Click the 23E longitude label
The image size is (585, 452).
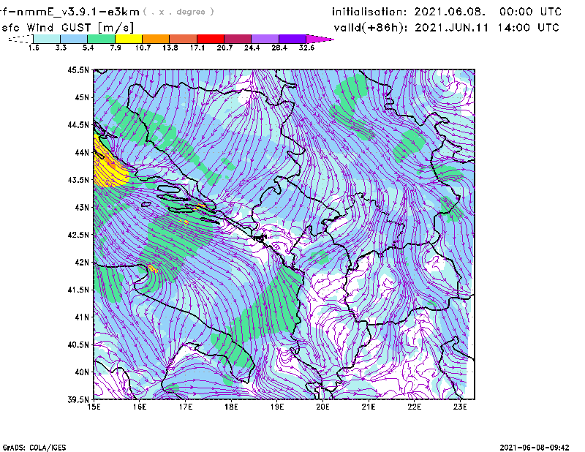point(461,407)
